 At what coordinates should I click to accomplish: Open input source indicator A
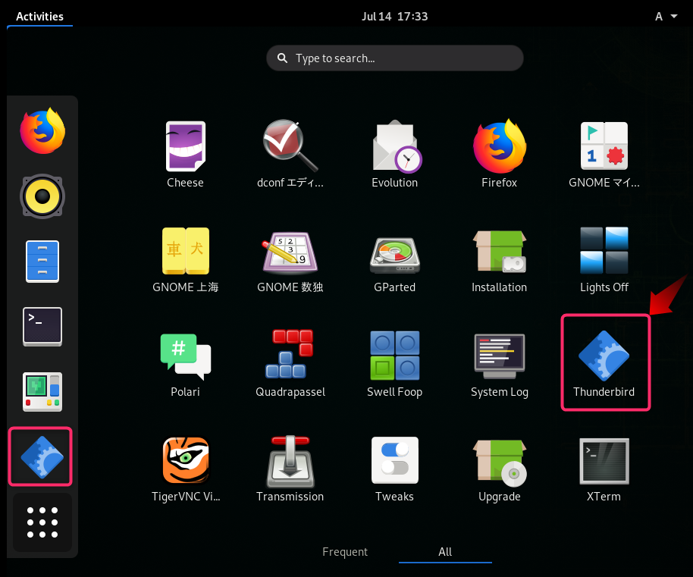tap(659, 17)
